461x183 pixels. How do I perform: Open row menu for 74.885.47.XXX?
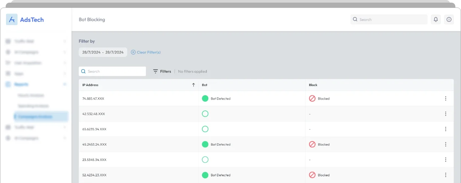[446, 98]
